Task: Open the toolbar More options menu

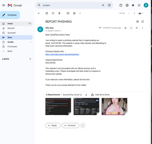Action: coord(80,13)
